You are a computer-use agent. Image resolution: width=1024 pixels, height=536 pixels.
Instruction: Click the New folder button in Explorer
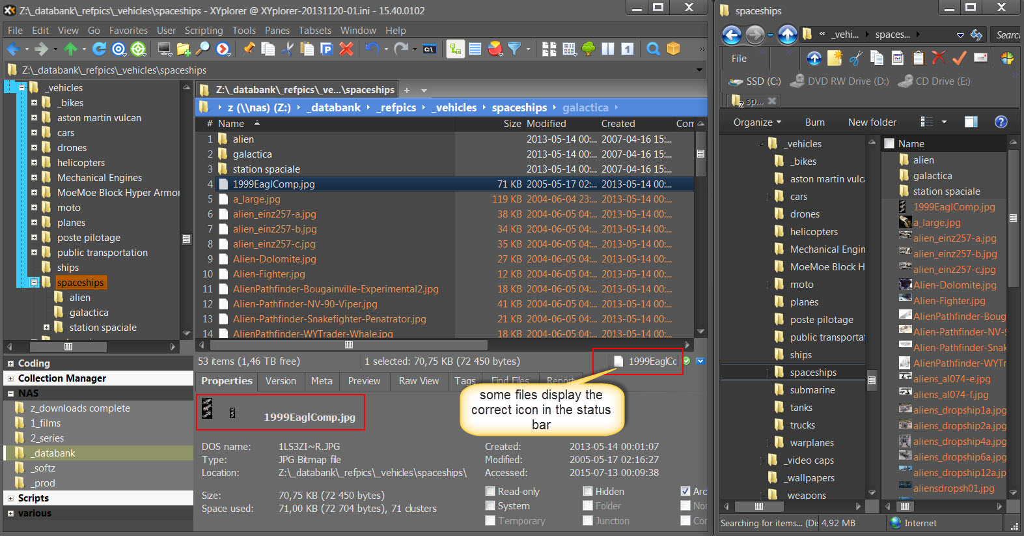pos(872,122)
